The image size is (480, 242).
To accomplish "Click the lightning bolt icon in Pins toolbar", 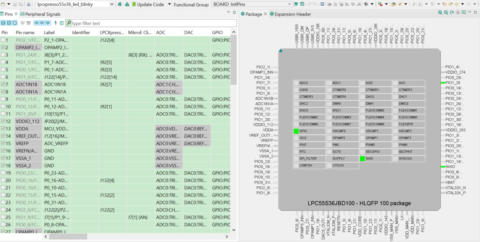I will (55, 23).
